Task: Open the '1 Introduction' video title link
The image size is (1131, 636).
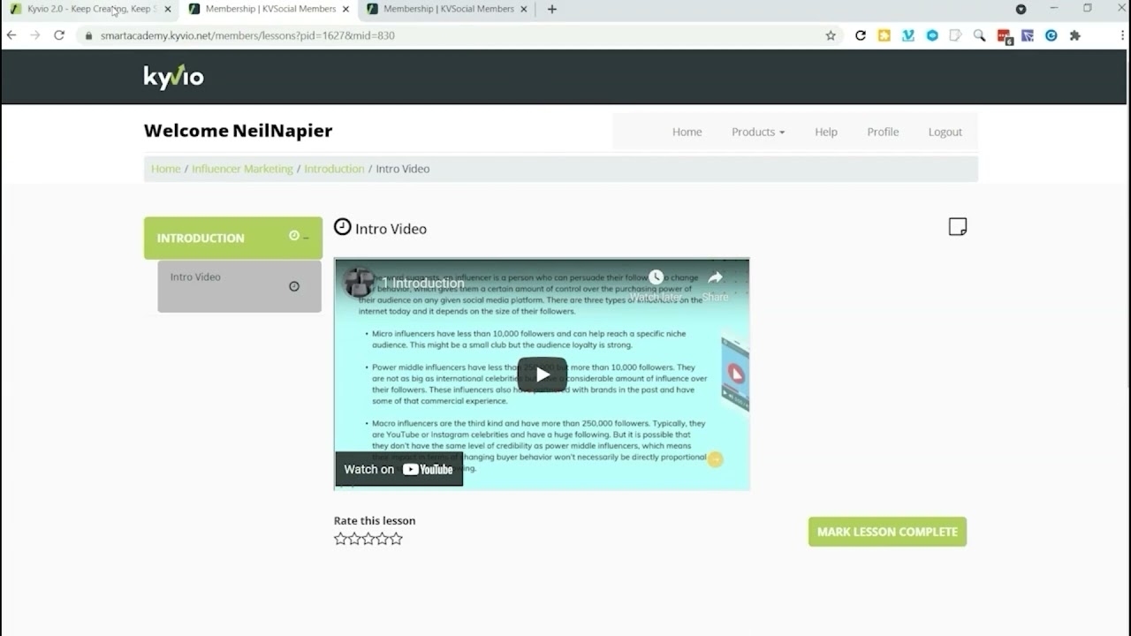Action: (x=423, y=284)
